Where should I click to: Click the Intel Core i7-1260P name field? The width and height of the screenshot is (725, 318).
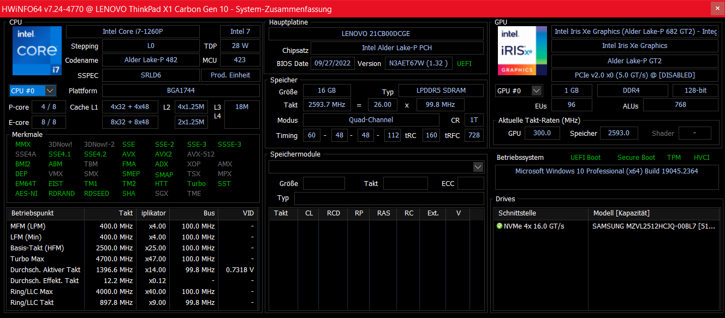[133, 32]
